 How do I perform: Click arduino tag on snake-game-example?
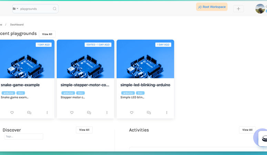click(x=8, y=93)
